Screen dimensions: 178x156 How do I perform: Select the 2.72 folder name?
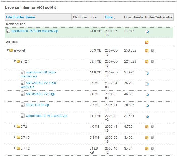[x=24, y=127]
